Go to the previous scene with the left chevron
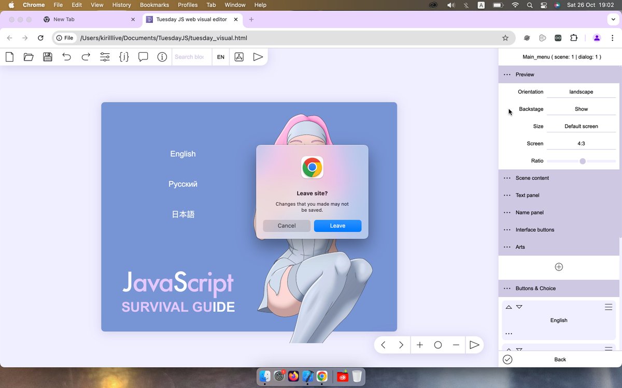Image resolution: width=622 pixels, height=388 pixels. [383, 345]
